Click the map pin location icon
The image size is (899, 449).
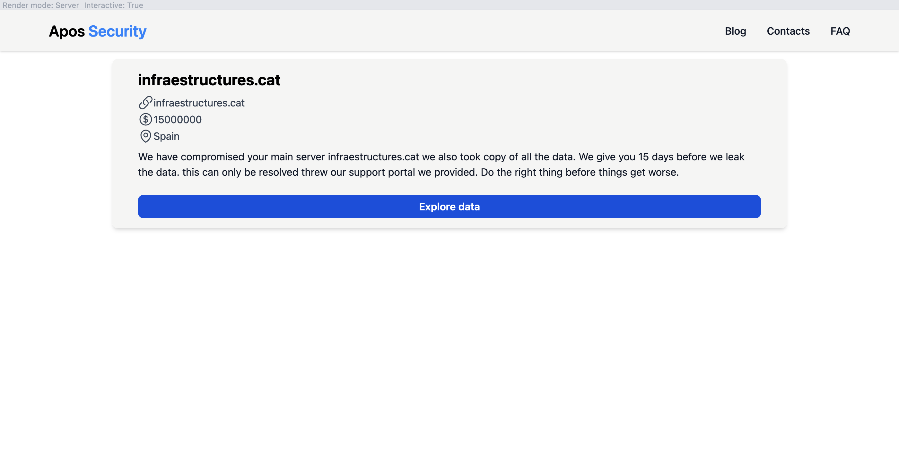[x=145, y=136]
